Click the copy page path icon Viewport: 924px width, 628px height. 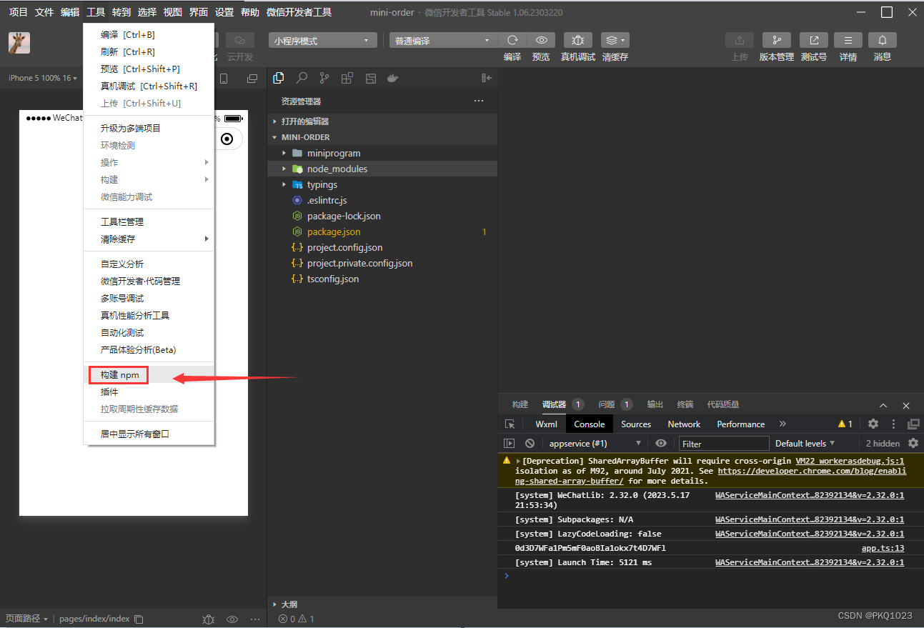[x=139, y=619]
